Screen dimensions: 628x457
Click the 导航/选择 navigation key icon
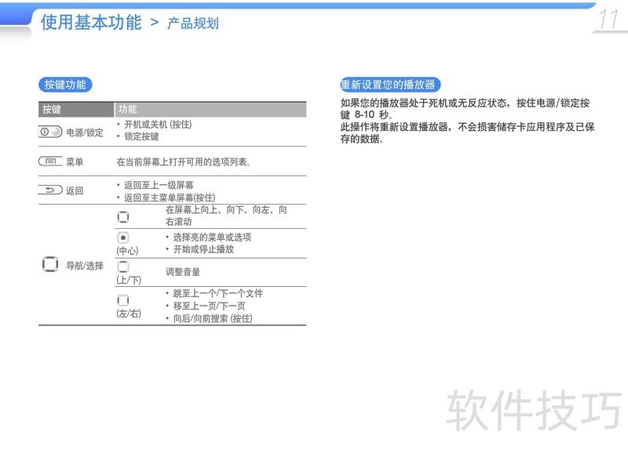click(49, 265)
